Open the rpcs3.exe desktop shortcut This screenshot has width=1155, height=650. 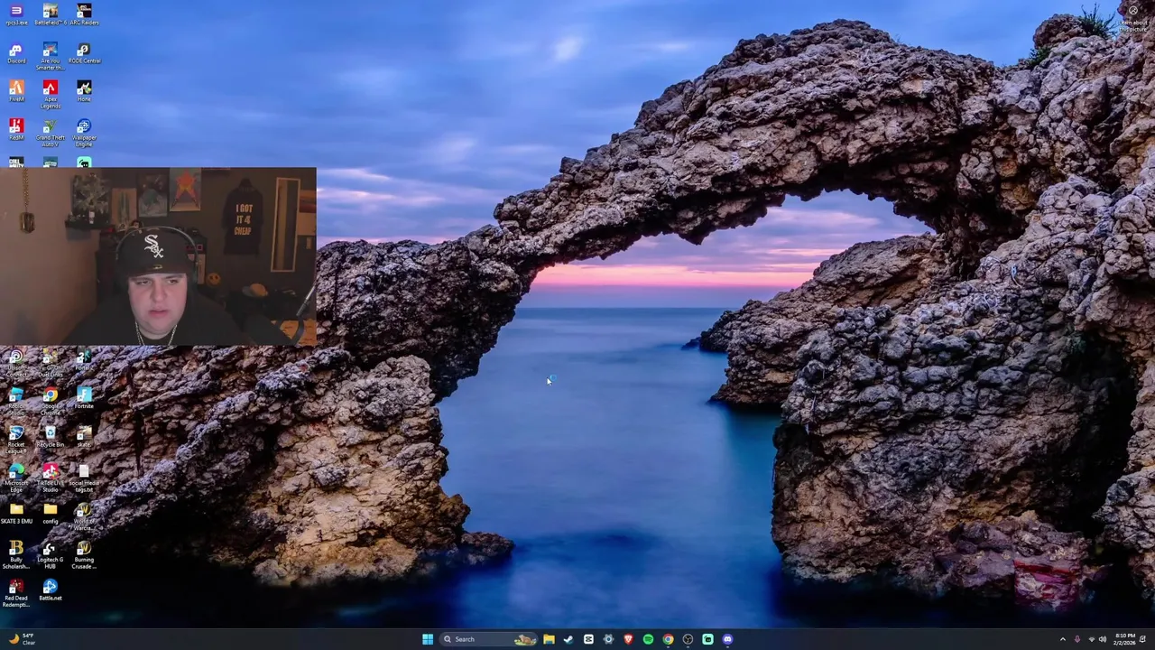(x=16, y=14)
